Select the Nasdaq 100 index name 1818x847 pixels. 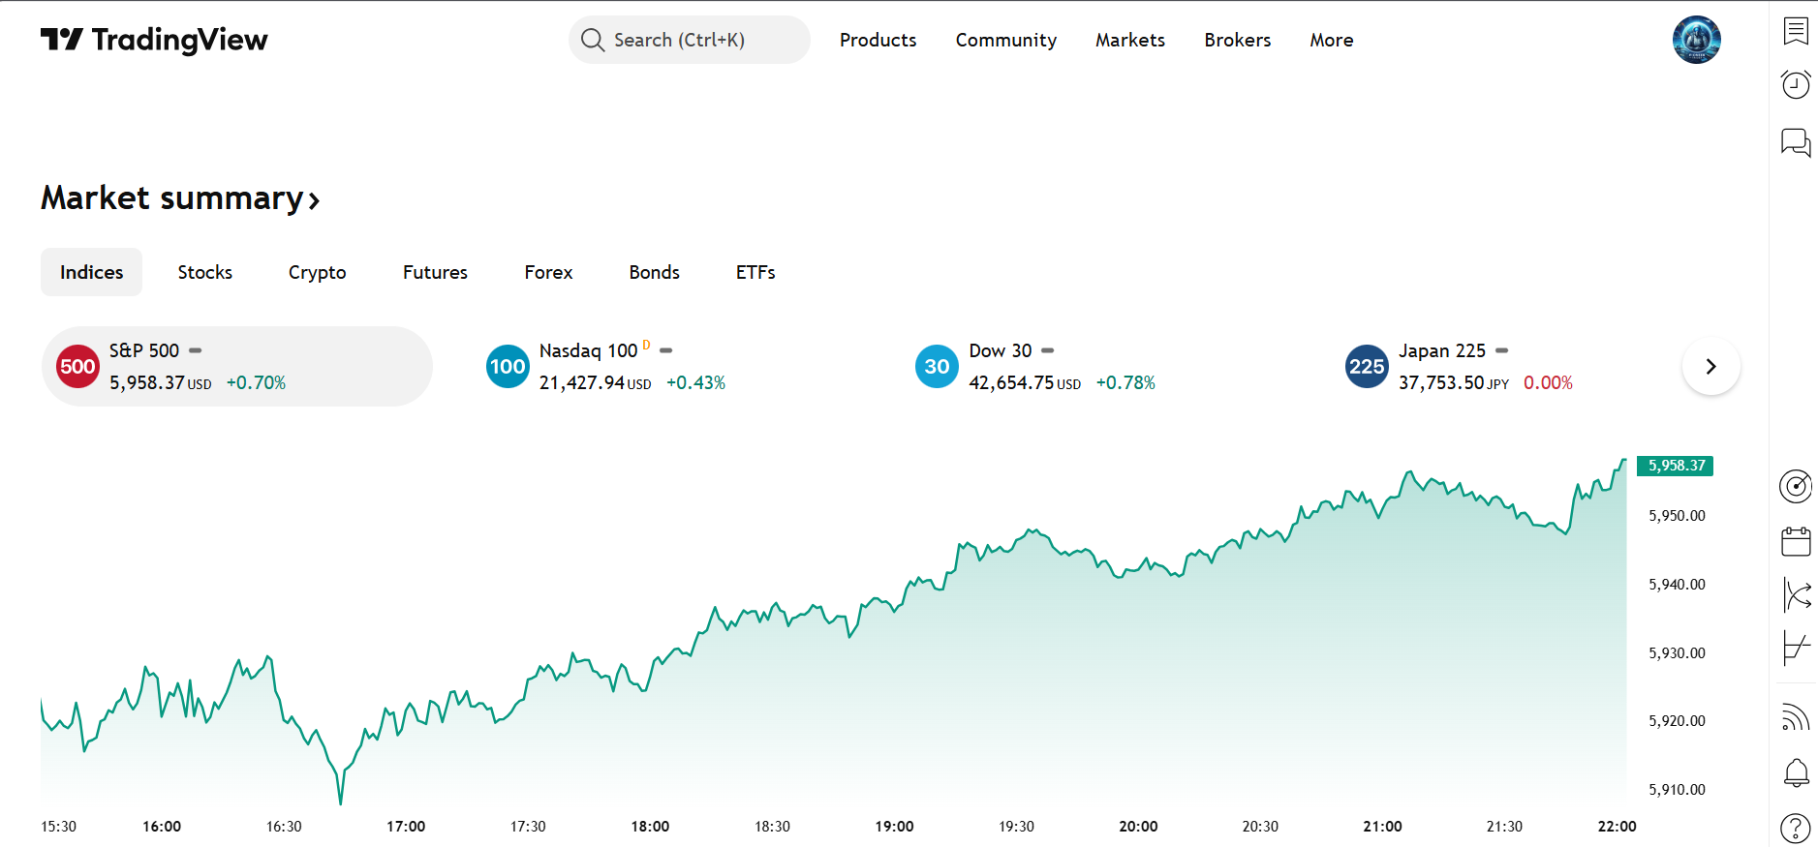coord(588,350)
